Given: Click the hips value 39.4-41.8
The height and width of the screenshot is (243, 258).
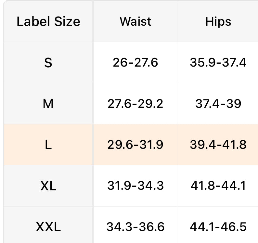Looking at the screenshot, I should [x=218, y=145].
